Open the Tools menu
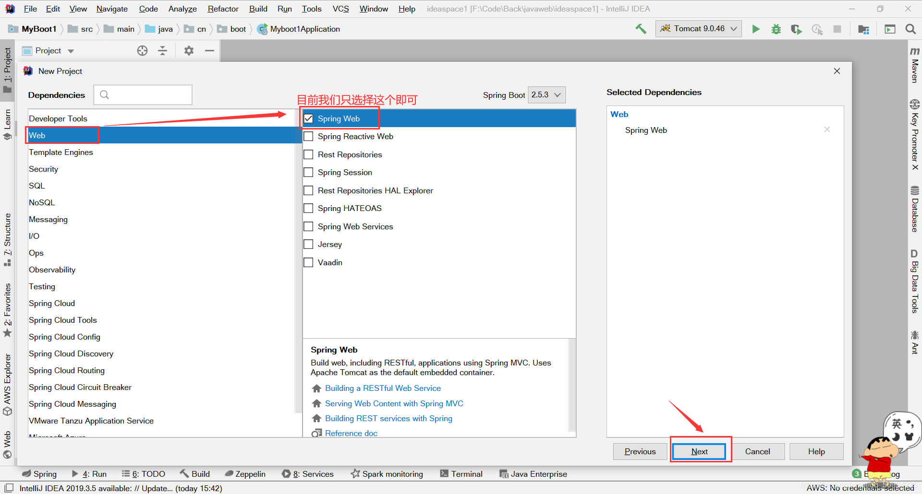Image resolution: width=922 pixels, height=494 pixels. (x=312, y=9)
